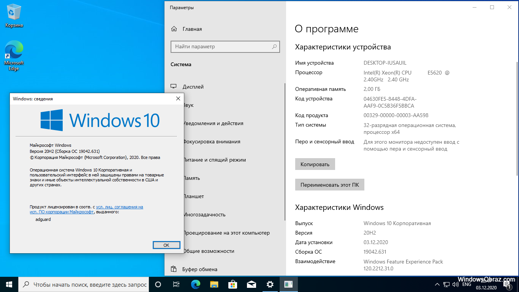Open the Mail app on the taskbar

251,284
